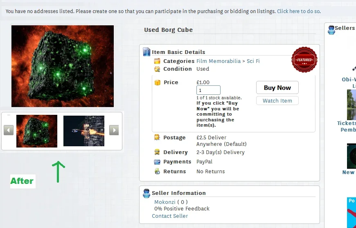Click the 'No Returns' value

(210, 171)
